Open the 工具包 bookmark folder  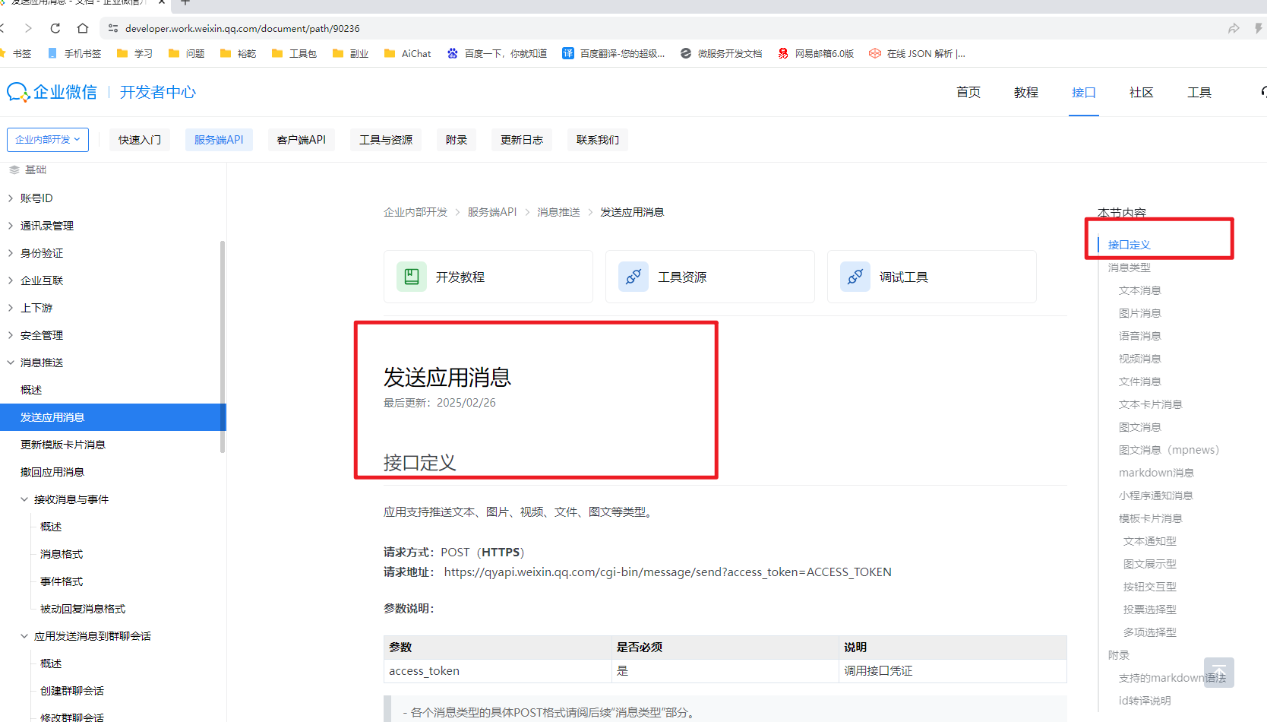click(x=294, y=53)
